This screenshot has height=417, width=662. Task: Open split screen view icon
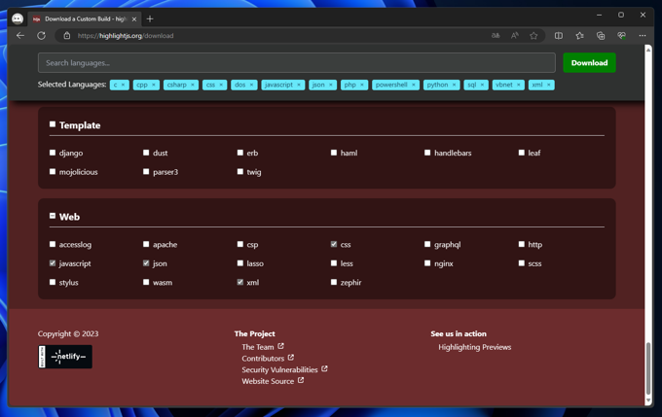[559, 36]
